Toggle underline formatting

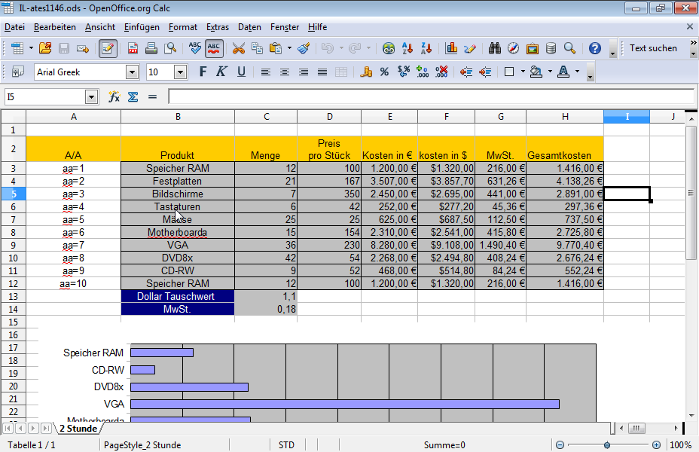pos(241,72)
